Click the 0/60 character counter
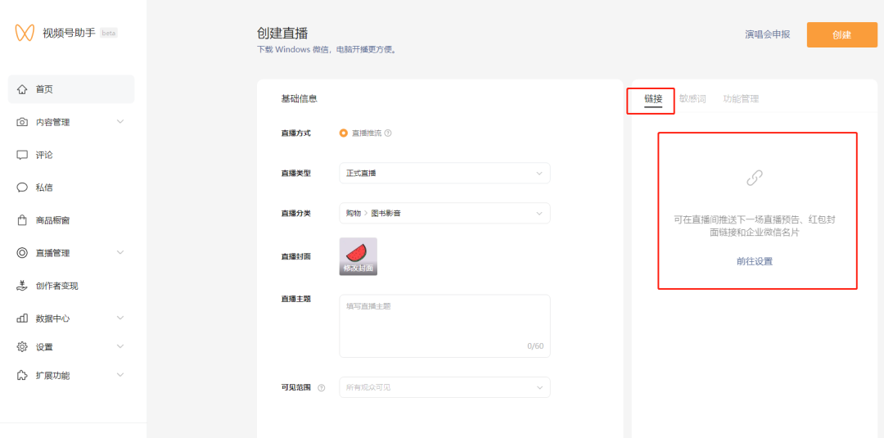 [x=535, y=346]
